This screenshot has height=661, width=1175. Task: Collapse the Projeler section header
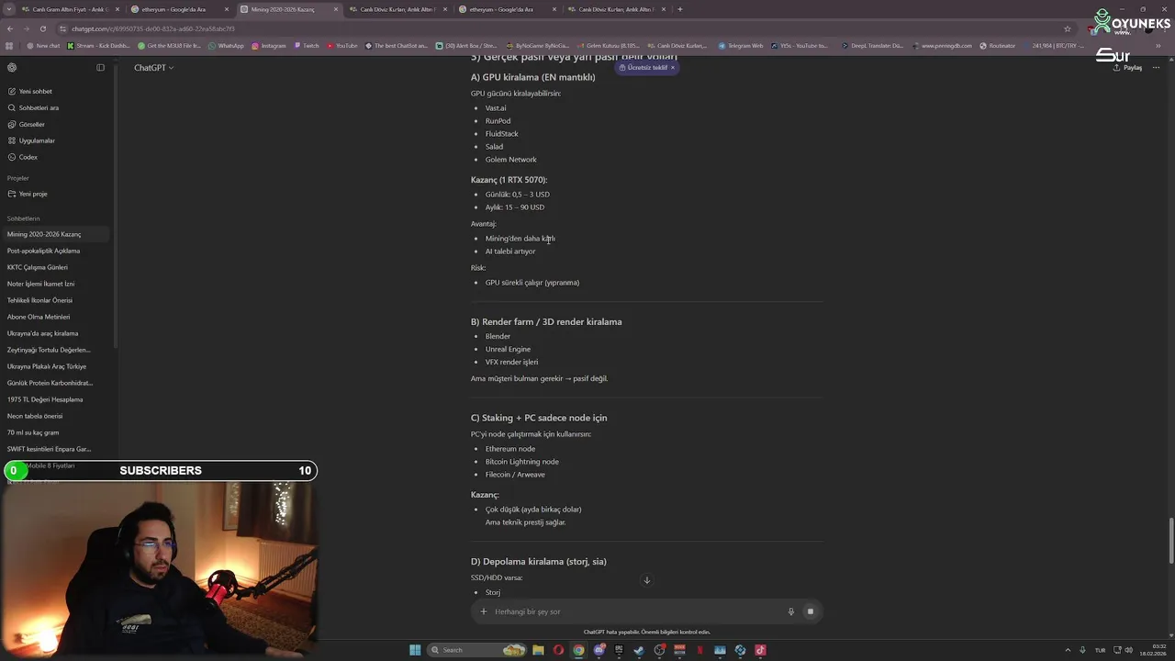[18, 178]
